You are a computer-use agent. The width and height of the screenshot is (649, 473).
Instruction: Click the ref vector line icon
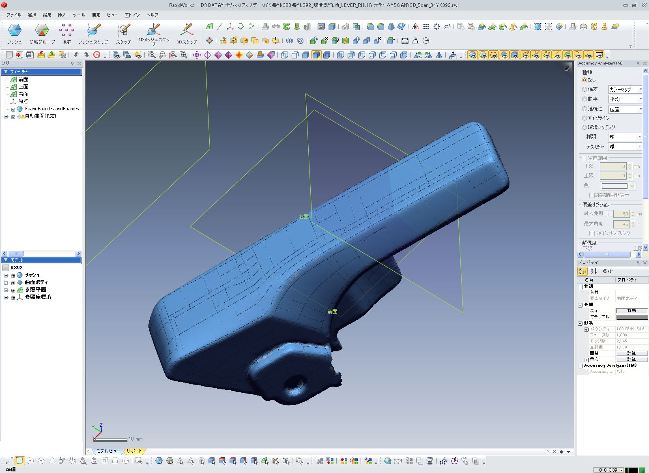click(220, 27)
